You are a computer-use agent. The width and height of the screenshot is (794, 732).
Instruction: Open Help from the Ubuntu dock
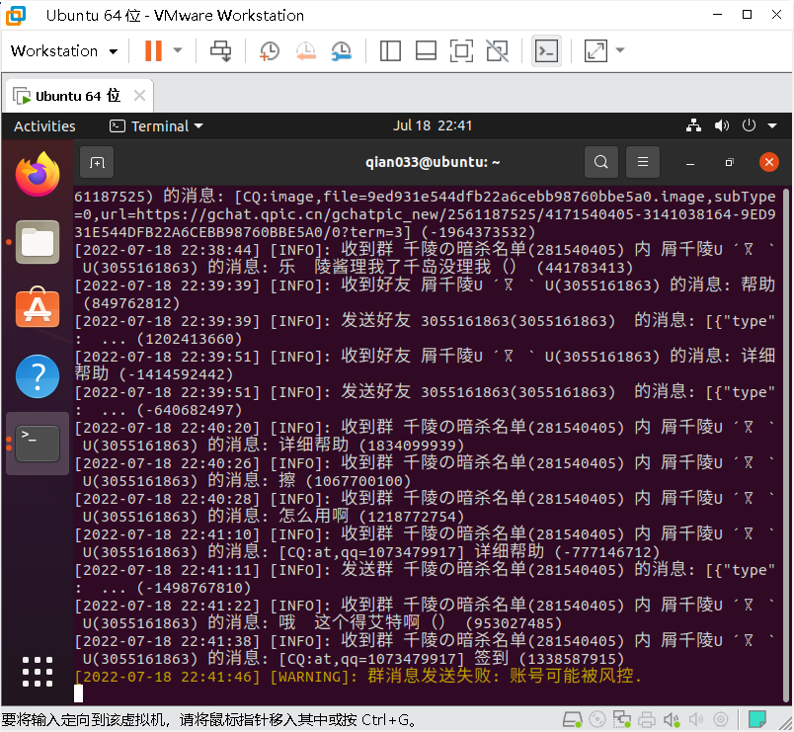(x=38, y=376)
